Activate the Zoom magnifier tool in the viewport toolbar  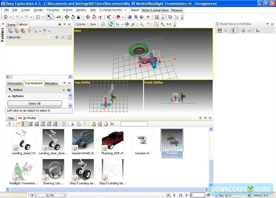pyautogui.click(x=141, y=24)
